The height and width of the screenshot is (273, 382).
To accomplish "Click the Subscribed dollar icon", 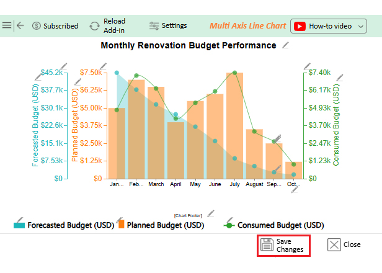I will [x=37, y=26].
